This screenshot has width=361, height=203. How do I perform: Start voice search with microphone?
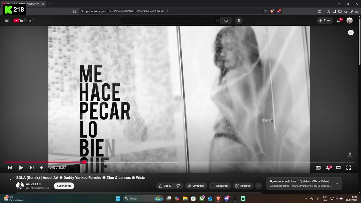click(239, 21)
